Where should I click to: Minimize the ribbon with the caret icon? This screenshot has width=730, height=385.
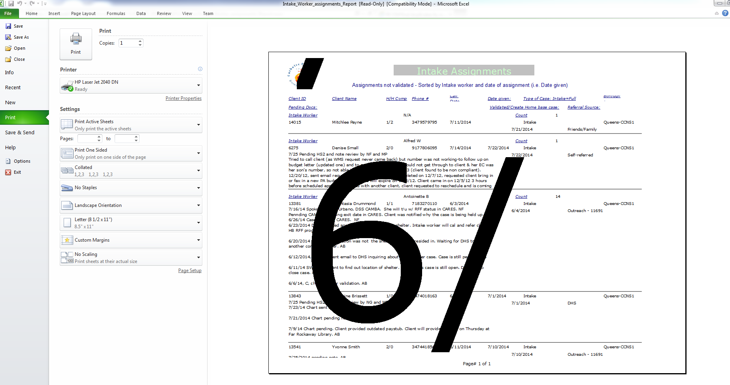tap(717, 13)
